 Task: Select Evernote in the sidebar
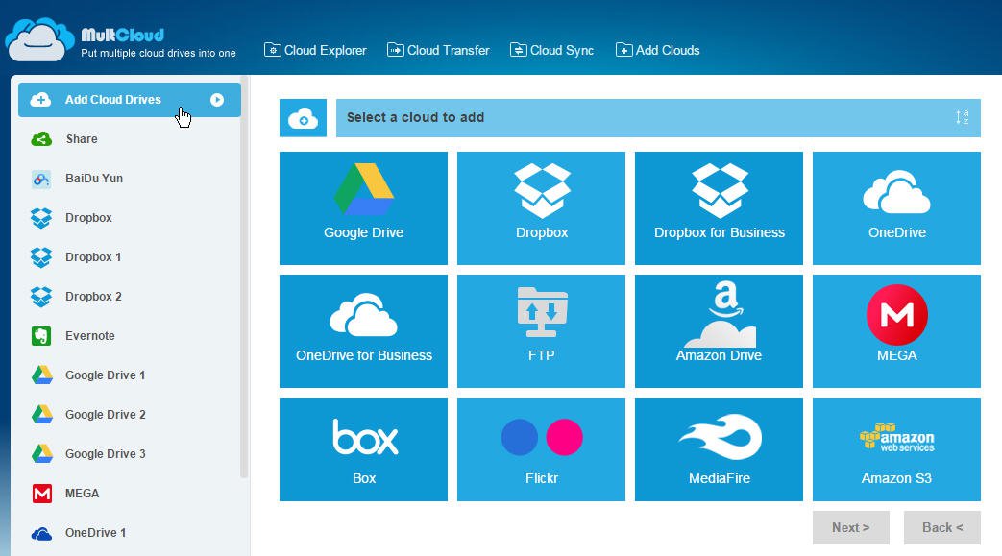(129, 335)
